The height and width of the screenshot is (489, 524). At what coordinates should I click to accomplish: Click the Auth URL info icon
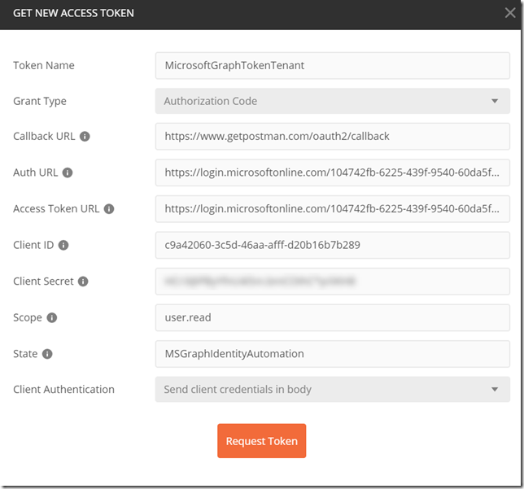coord(68,172)
